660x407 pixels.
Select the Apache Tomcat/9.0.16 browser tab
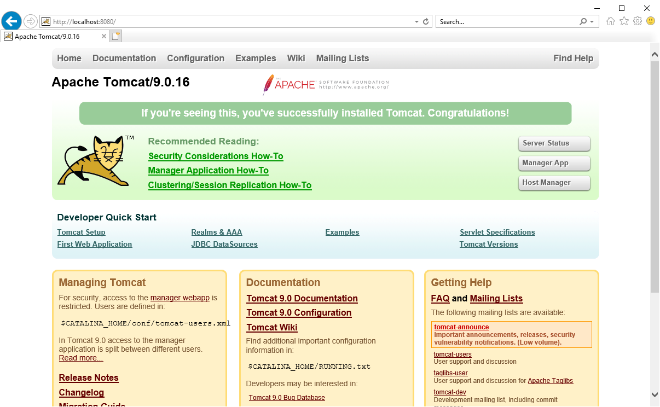pos(55,36)
